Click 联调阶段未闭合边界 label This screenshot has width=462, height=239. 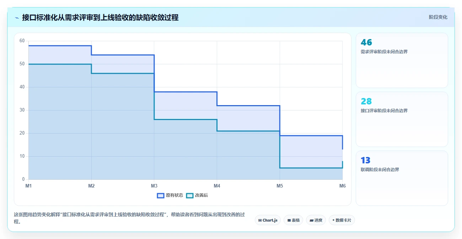[x=380, y=170]
